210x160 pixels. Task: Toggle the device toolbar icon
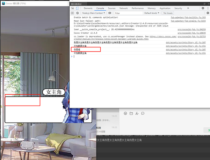pyautogui.click(x=77, y=8)
